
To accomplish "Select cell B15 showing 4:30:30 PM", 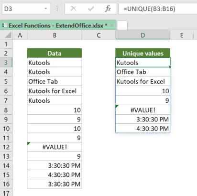I will coord(55,174).
